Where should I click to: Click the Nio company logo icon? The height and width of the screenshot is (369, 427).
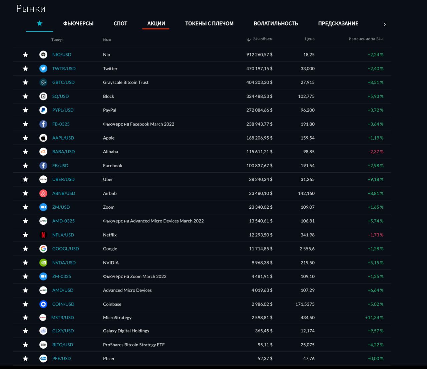[x=43, y=54]
